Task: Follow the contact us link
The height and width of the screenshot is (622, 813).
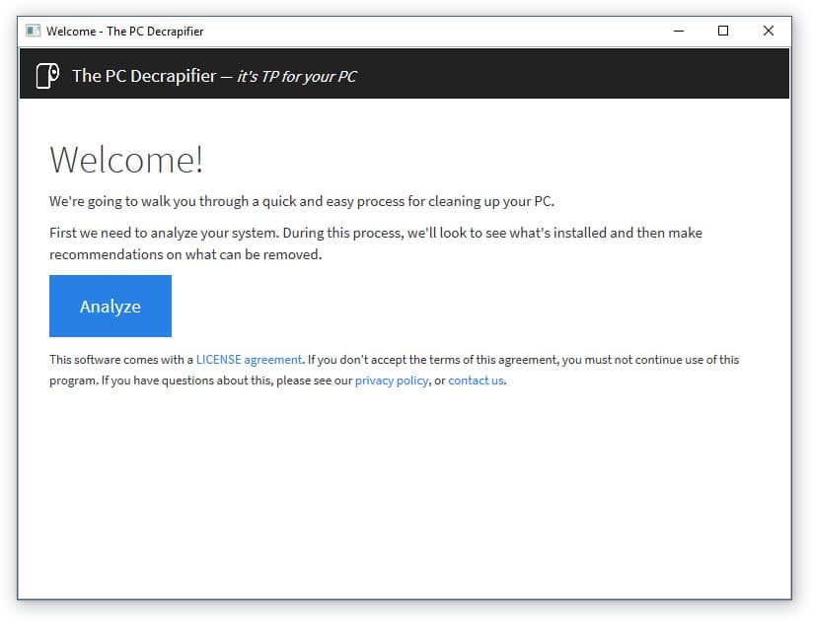Action: click(x=476, y=380)
